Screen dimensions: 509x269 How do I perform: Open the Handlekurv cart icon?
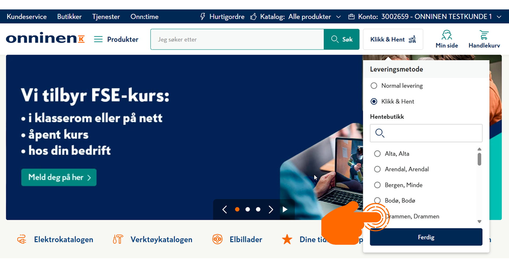(484, 35)
